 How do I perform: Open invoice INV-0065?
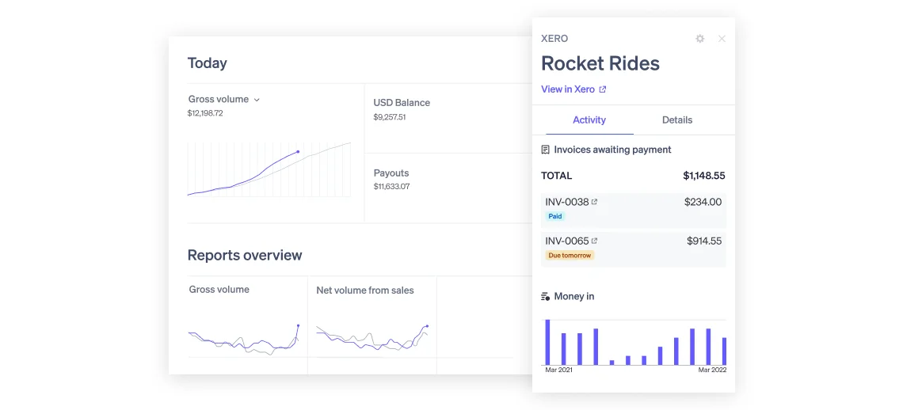click(x=566, y=241)
